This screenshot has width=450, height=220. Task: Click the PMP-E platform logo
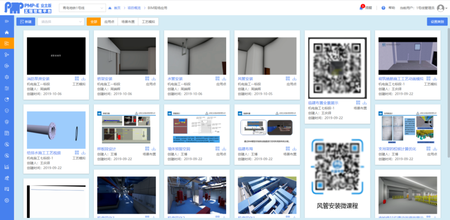click(29, 8)
